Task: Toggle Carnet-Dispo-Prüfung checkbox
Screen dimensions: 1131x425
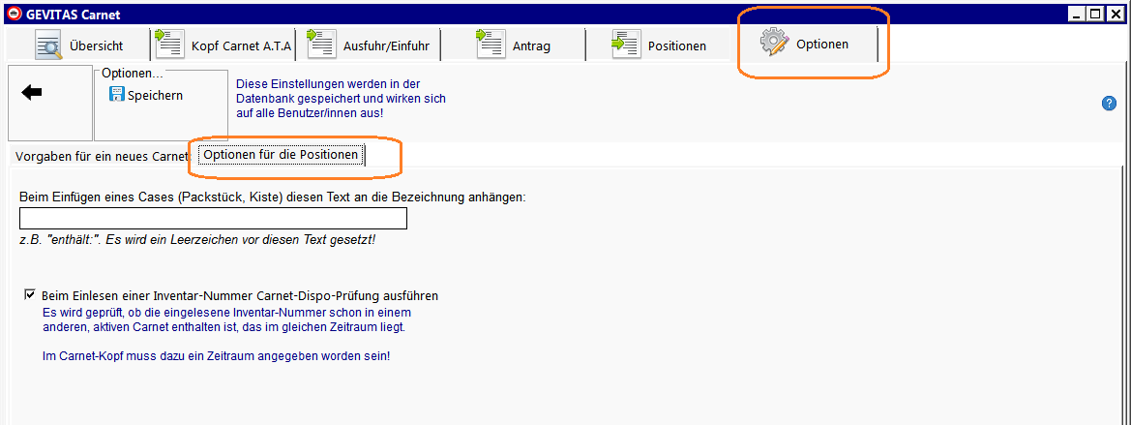Action: (x=30, y=294)
